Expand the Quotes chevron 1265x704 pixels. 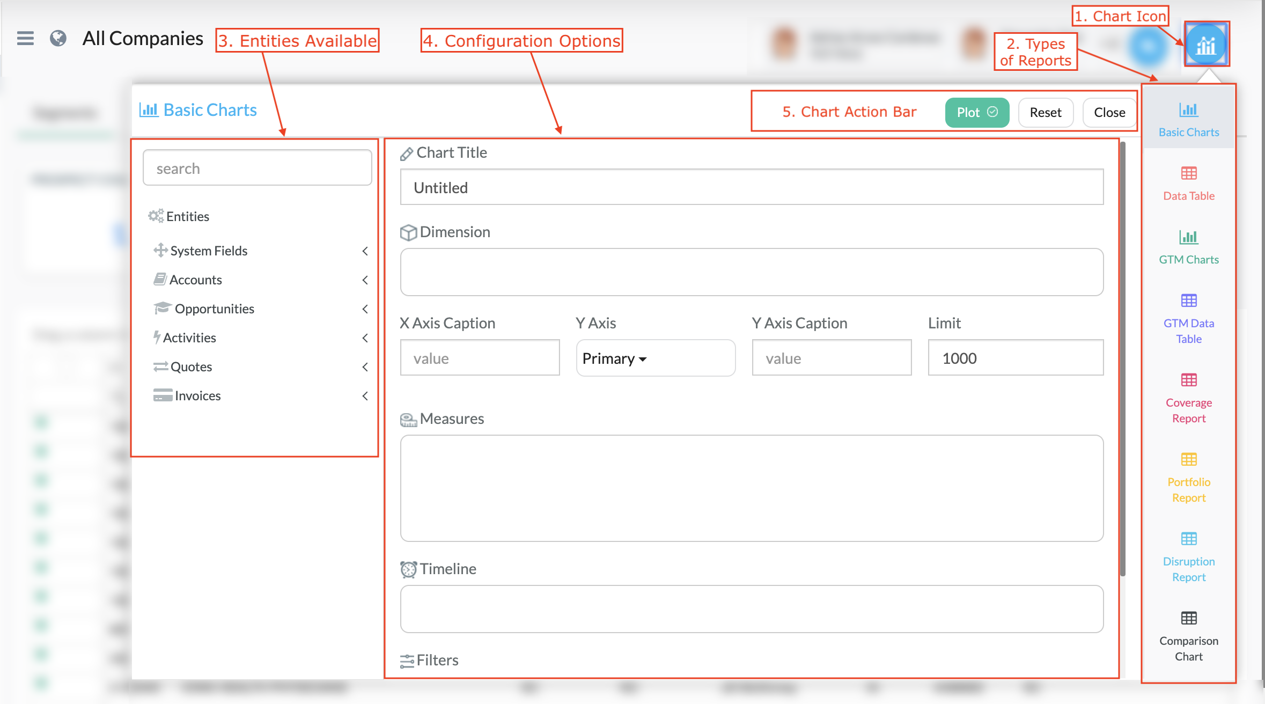point(365,366)
